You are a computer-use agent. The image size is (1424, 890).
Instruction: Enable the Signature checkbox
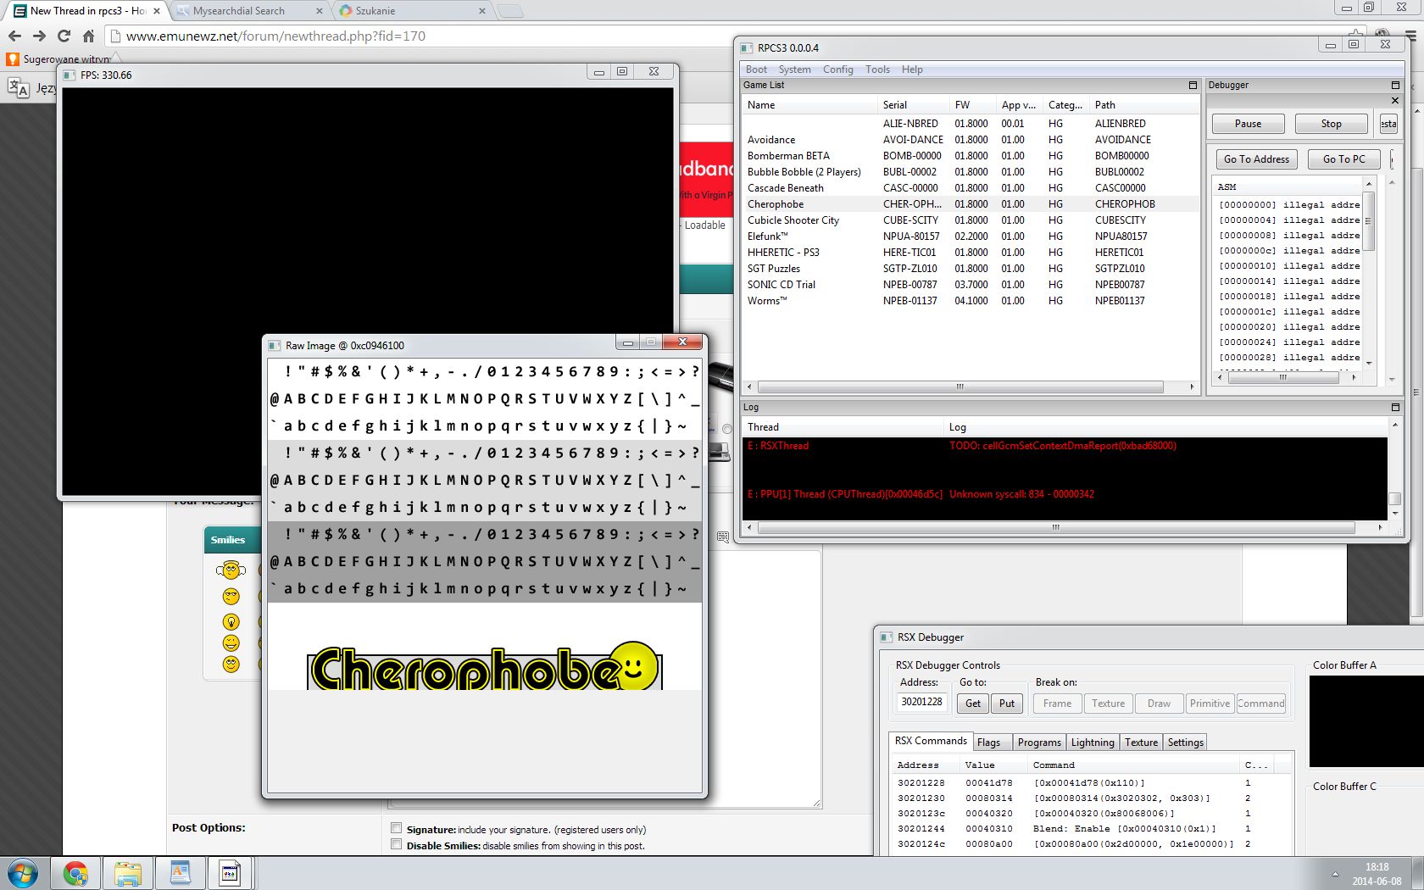(x=396, y=828)
